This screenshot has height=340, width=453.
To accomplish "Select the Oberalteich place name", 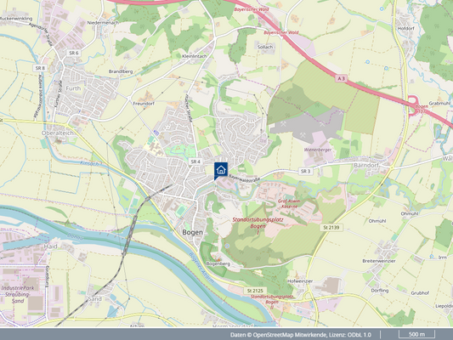I will 58,133.
